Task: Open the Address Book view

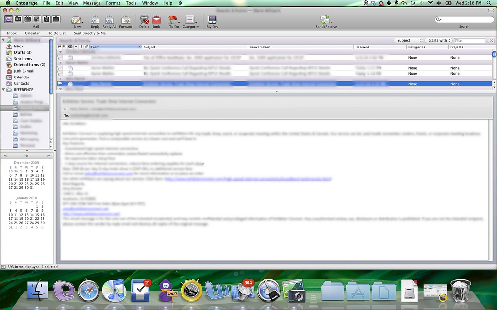Action: (x=18, y=19)
